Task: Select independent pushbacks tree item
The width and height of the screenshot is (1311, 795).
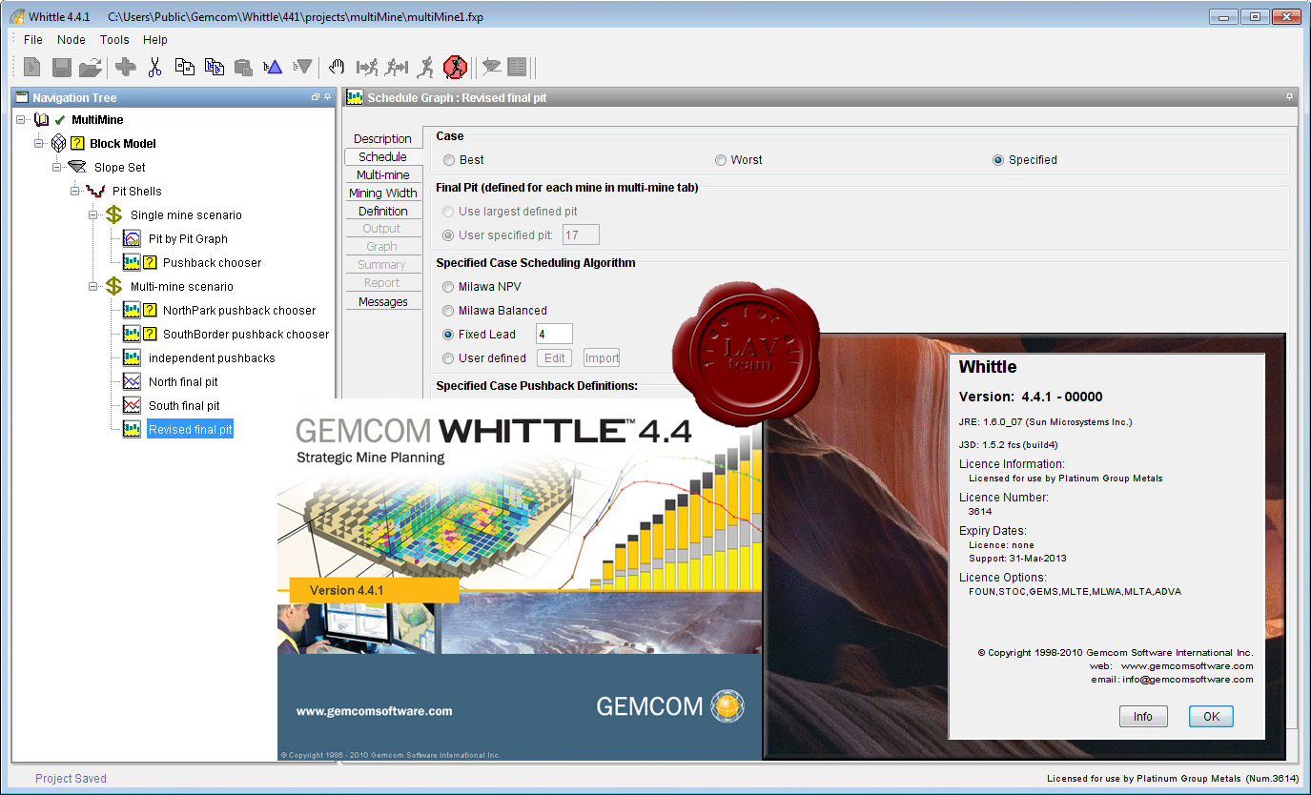Action: pos(212,358)
